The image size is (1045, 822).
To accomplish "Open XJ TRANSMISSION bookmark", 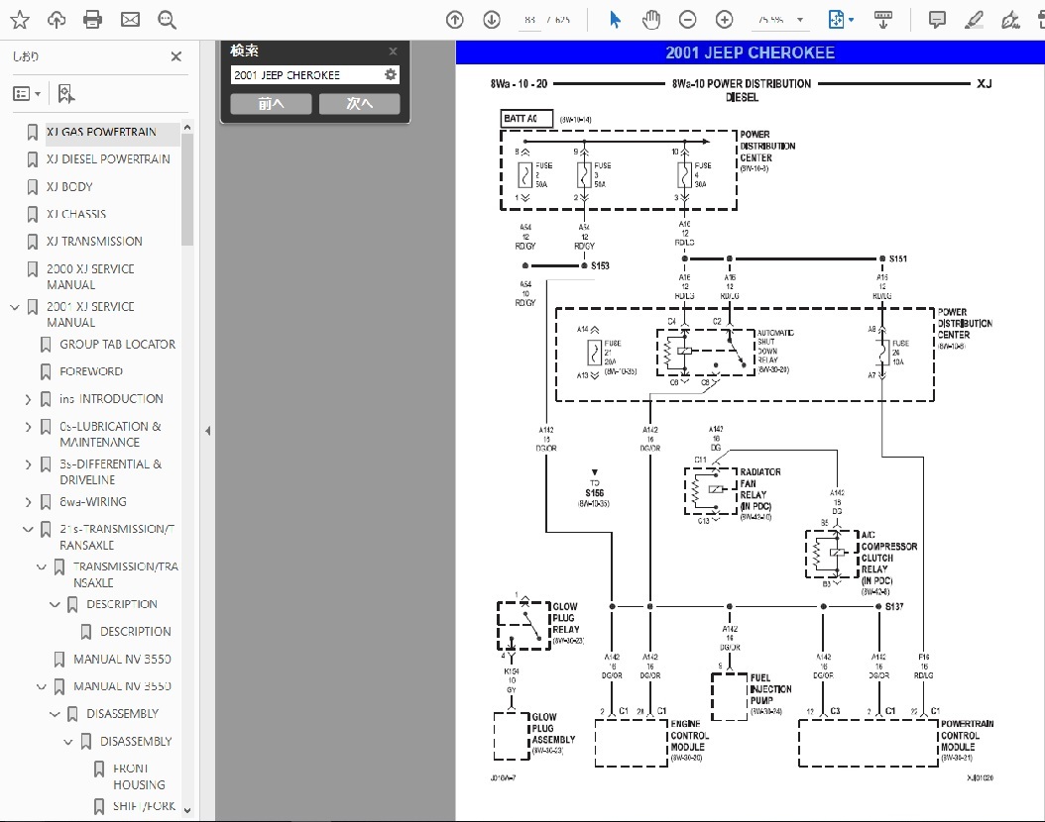I will (94, 242).
